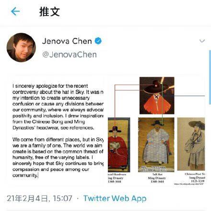Image resolution: width=211 pixels, height=211 pixels.
Task: Open the hat reference images attachment
Action: (x=156, y=130)
